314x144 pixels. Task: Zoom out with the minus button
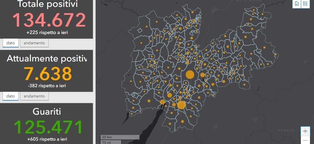pos(305,140)
